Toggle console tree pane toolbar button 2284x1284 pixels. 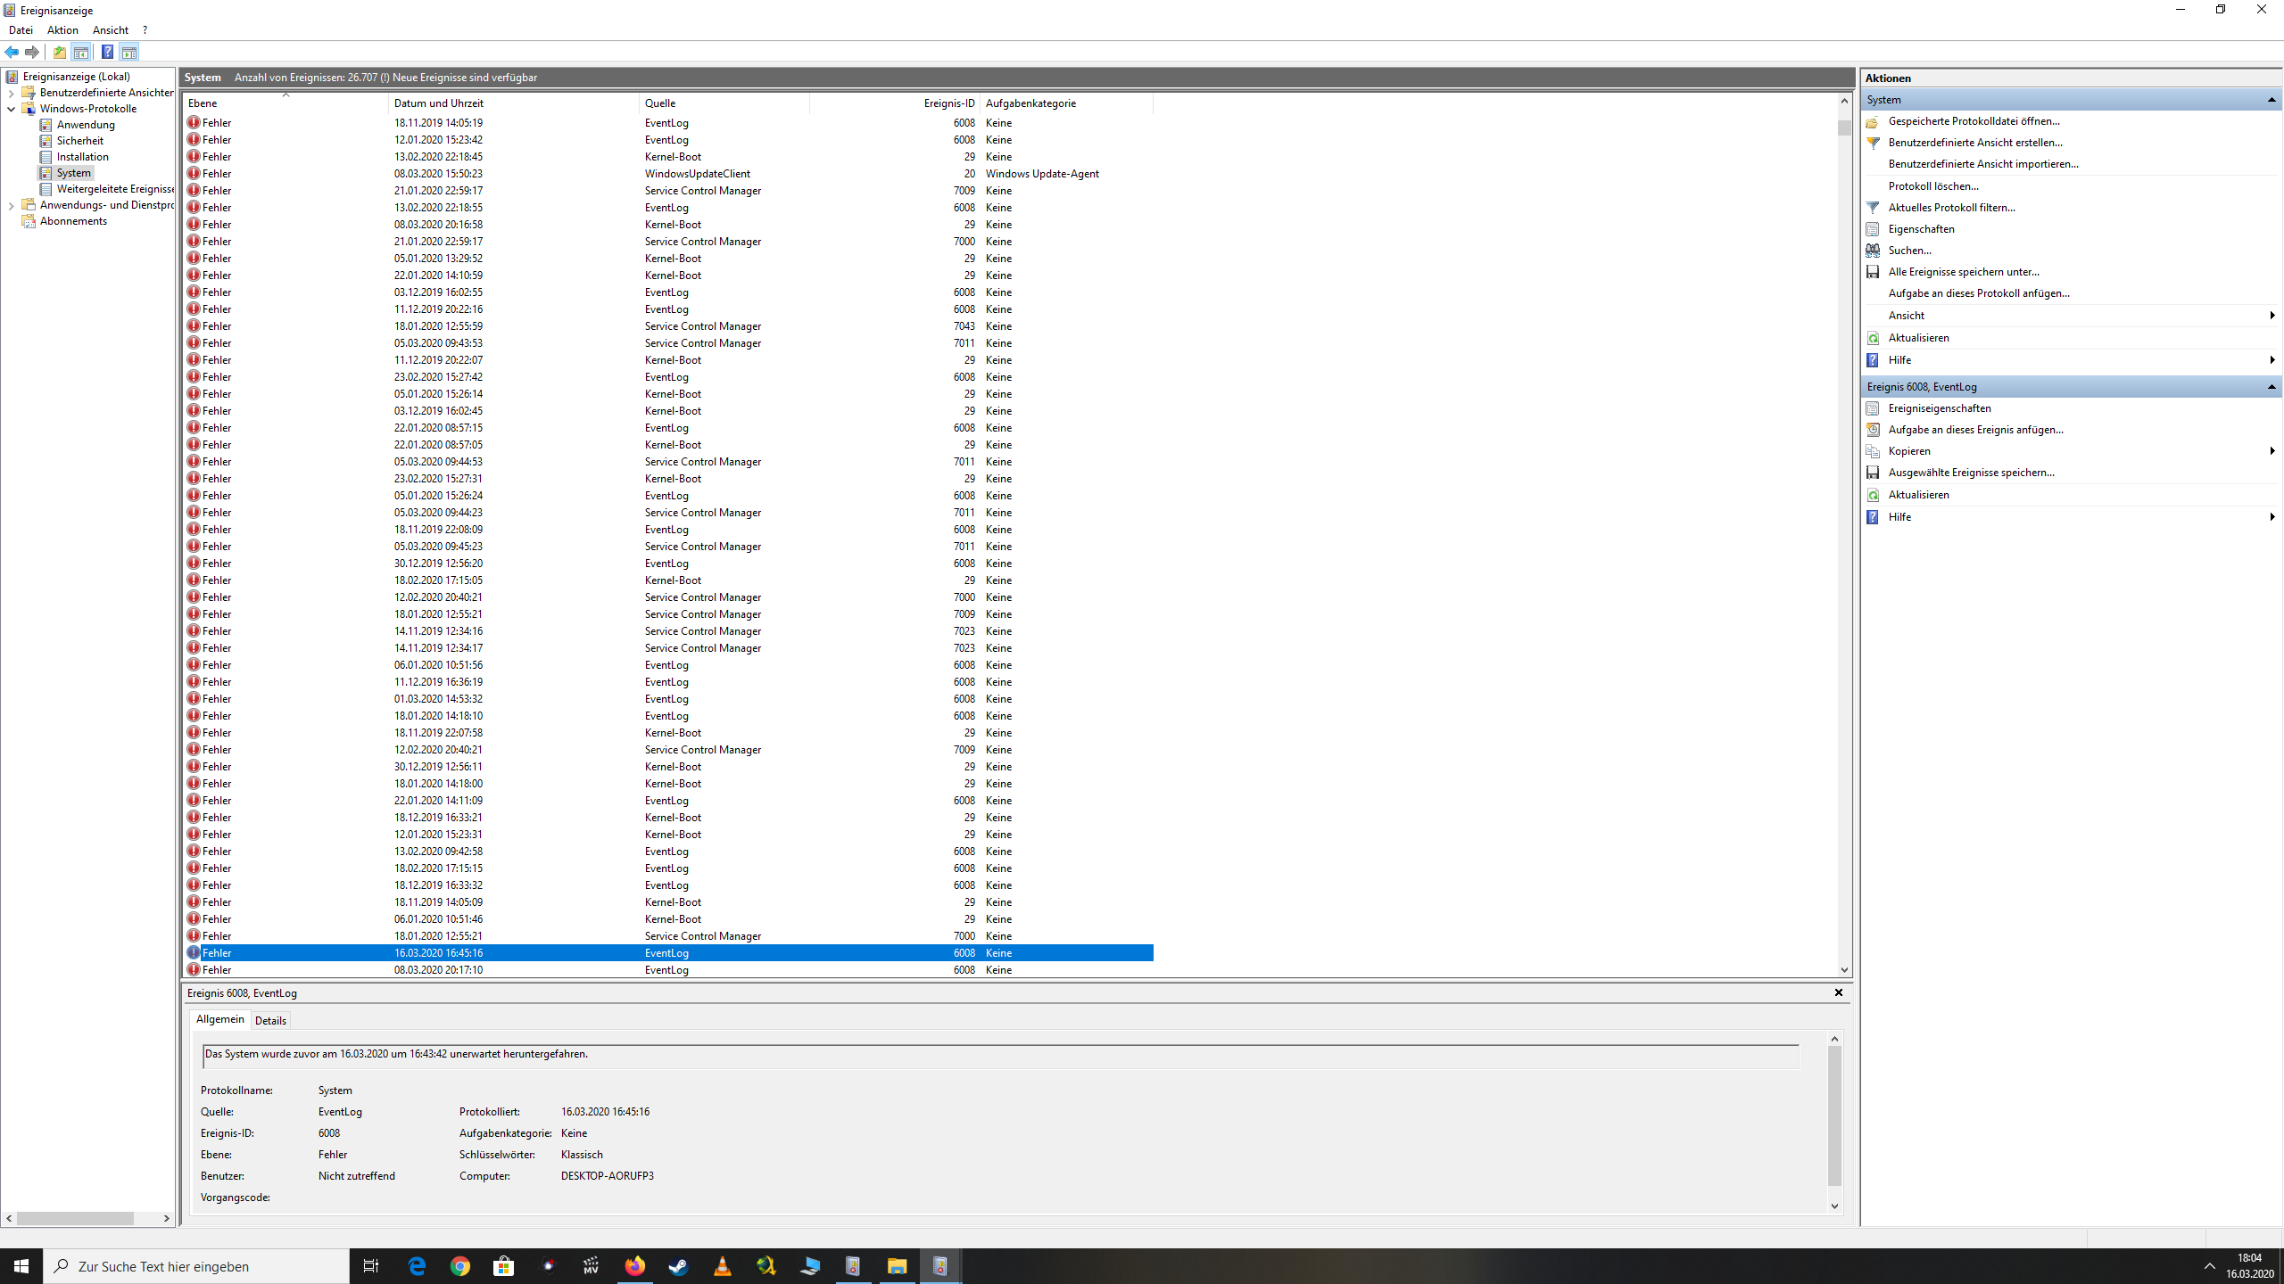pyautogui.click(x=81, y=52)
